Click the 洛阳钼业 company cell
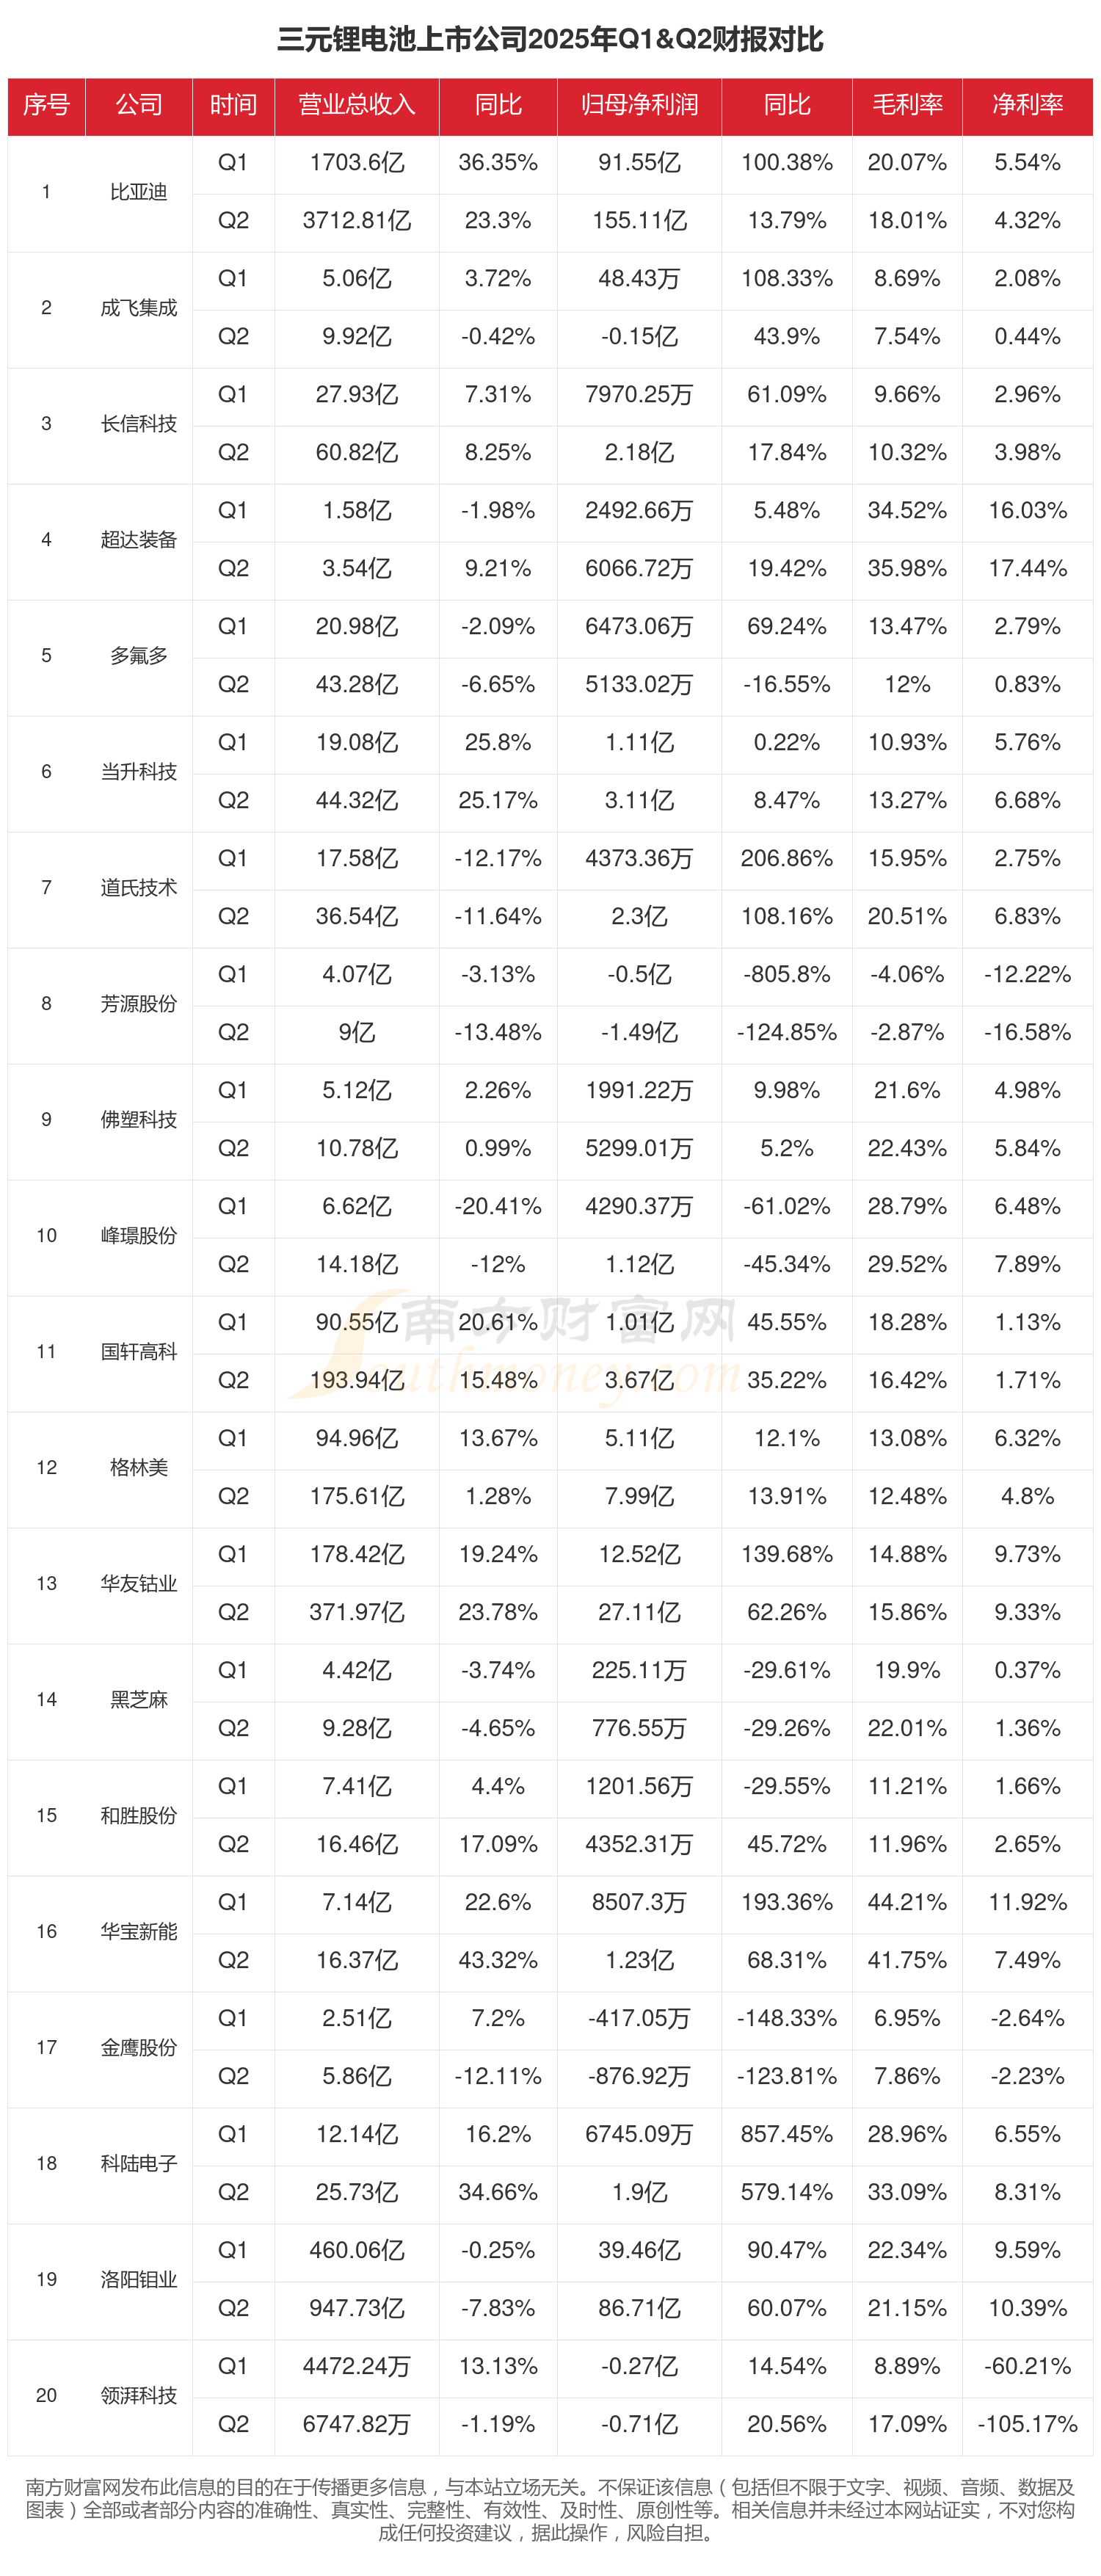This screenshot has height=2576, width=1101. click(138, 2280)
